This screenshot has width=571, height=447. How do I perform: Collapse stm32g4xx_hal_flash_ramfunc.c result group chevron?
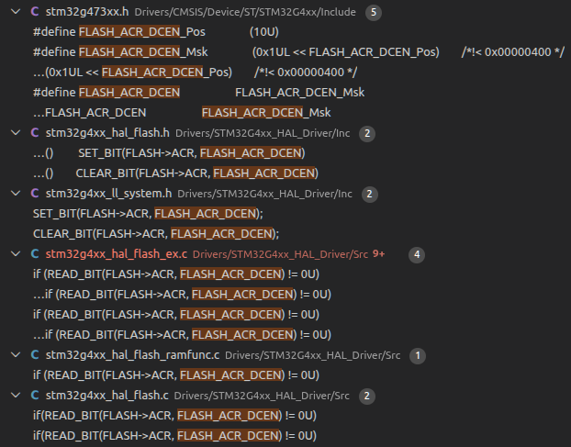tap(16, 354)
